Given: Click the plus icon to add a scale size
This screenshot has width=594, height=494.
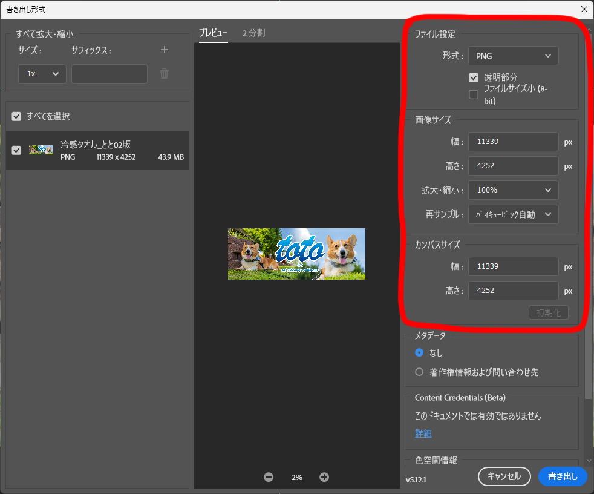Looking at the screenshot, I should [165, 50].
